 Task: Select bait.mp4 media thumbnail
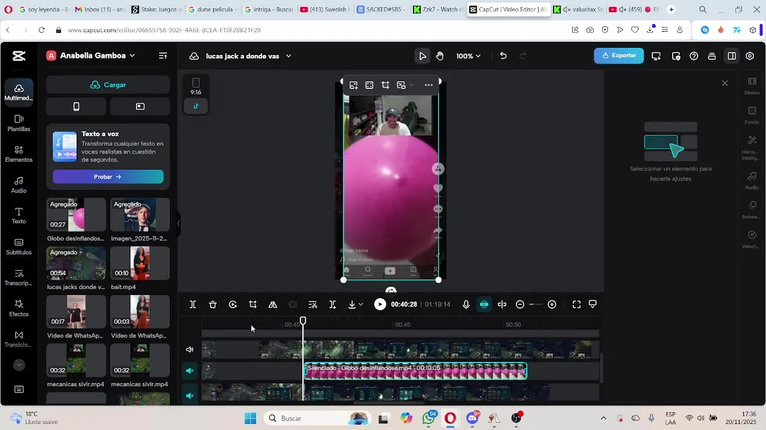point(140,263)
